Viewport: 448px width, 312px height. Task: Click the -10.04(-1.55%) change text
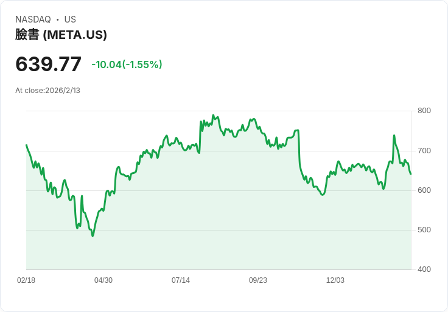tap(127, 64)
